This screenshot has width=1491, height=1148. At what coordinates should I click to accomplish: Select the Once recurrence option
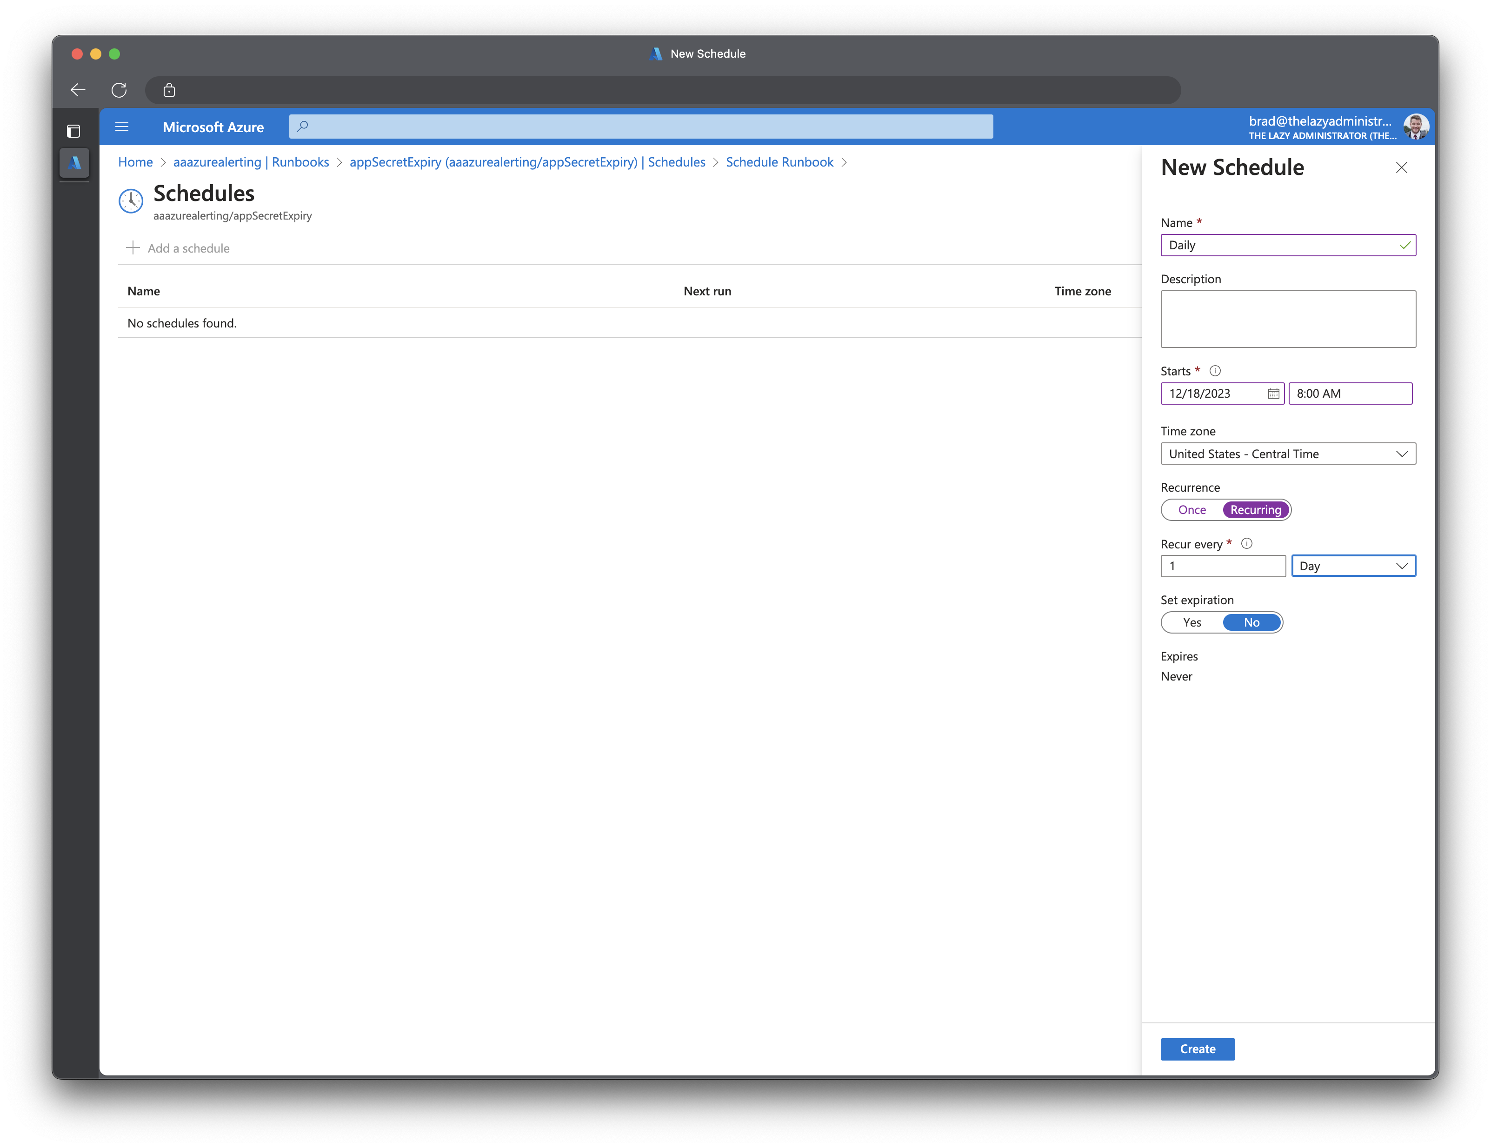pyautogui.click(x=1192, y=509)
